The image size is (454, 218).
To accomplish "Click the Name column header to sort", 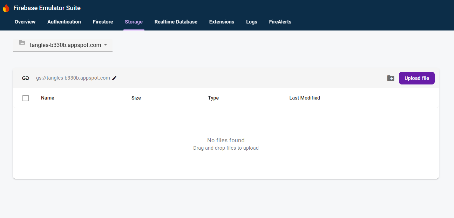I will pyautogui.click(x=48, y=98).
